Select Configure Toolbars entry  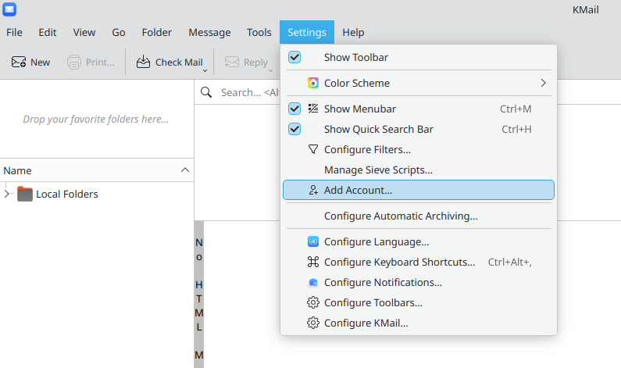tap(418, 302)
